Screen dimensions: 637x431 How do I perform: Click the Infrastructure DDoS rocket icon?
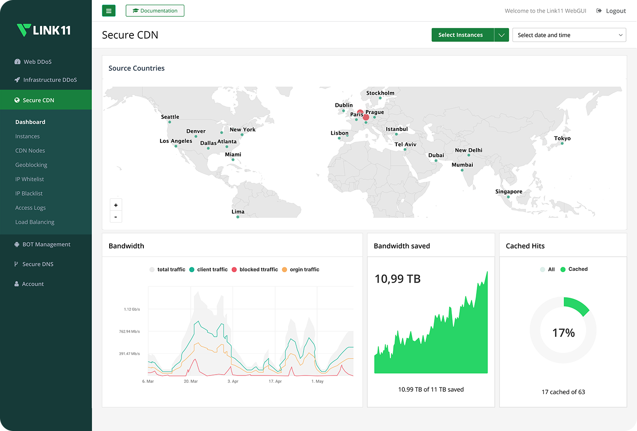pos(17,80)
